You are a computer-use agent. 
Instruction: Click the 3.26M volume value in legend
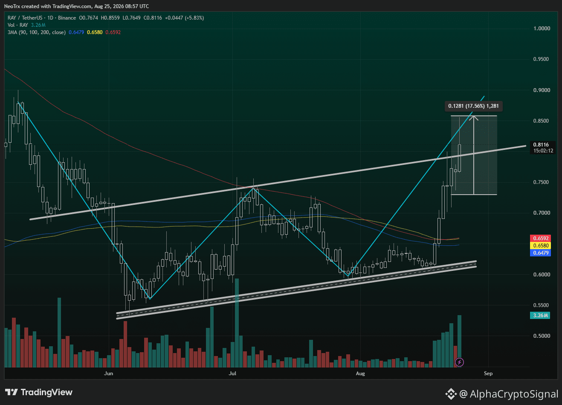point(38,25)
